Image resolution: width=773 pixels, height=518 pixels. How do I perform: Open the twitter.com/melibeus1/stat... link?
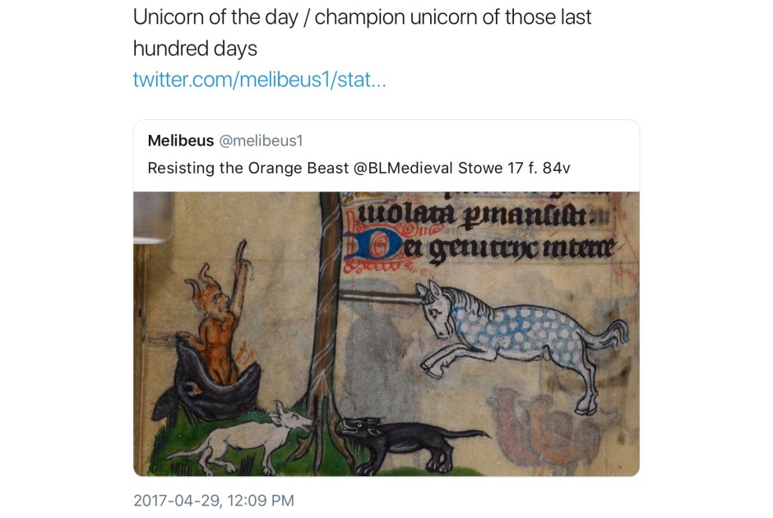[259, 80]
